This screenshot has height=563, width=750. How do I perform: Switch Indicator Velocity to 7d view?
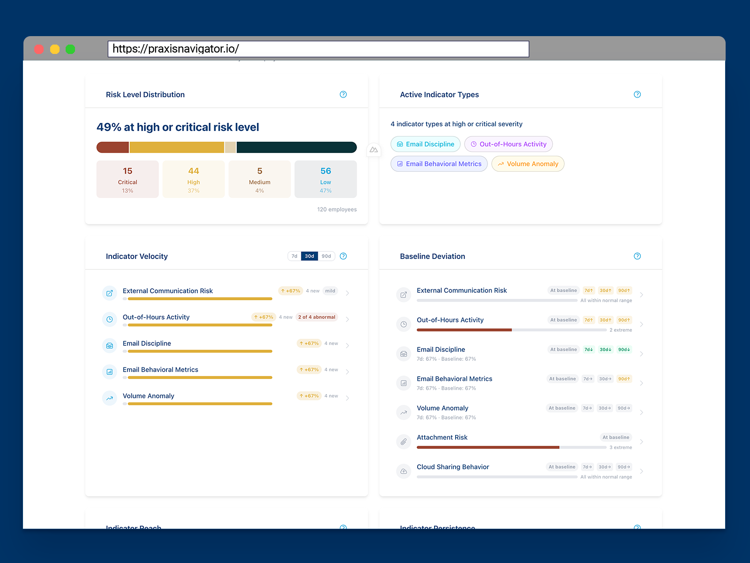point(294,256)
